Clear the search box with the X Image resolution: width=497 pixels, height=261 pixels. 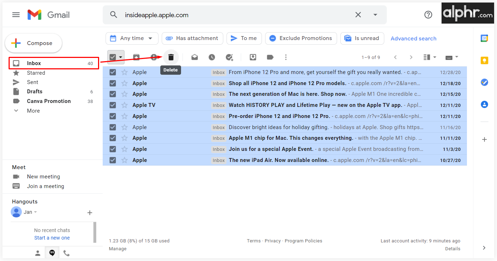(358, 15)
